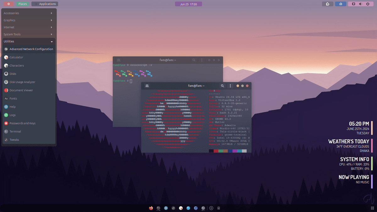Viewport: 377px width, 212px height.
Task: Click the red swatch in the neofetch palette
Action: (216, 151)
